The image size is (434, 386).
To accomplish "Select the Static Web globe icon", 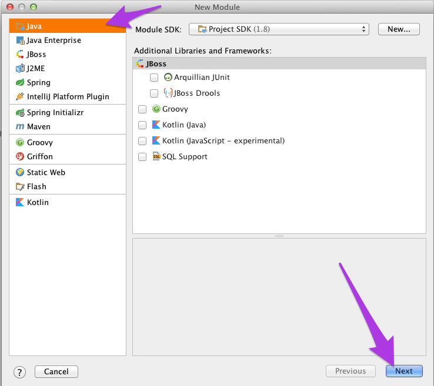I will (x=20, y=172).
